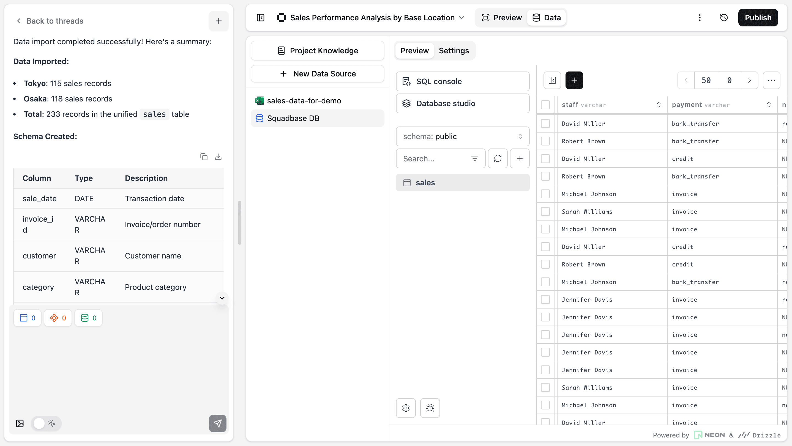Click the send message arrow icon

coord(217,423)
